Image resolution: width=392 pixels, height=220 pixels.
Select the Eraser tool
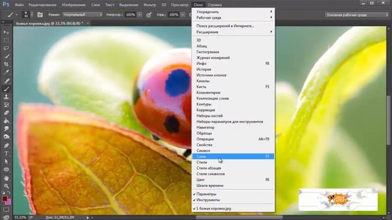coord(6,112)
